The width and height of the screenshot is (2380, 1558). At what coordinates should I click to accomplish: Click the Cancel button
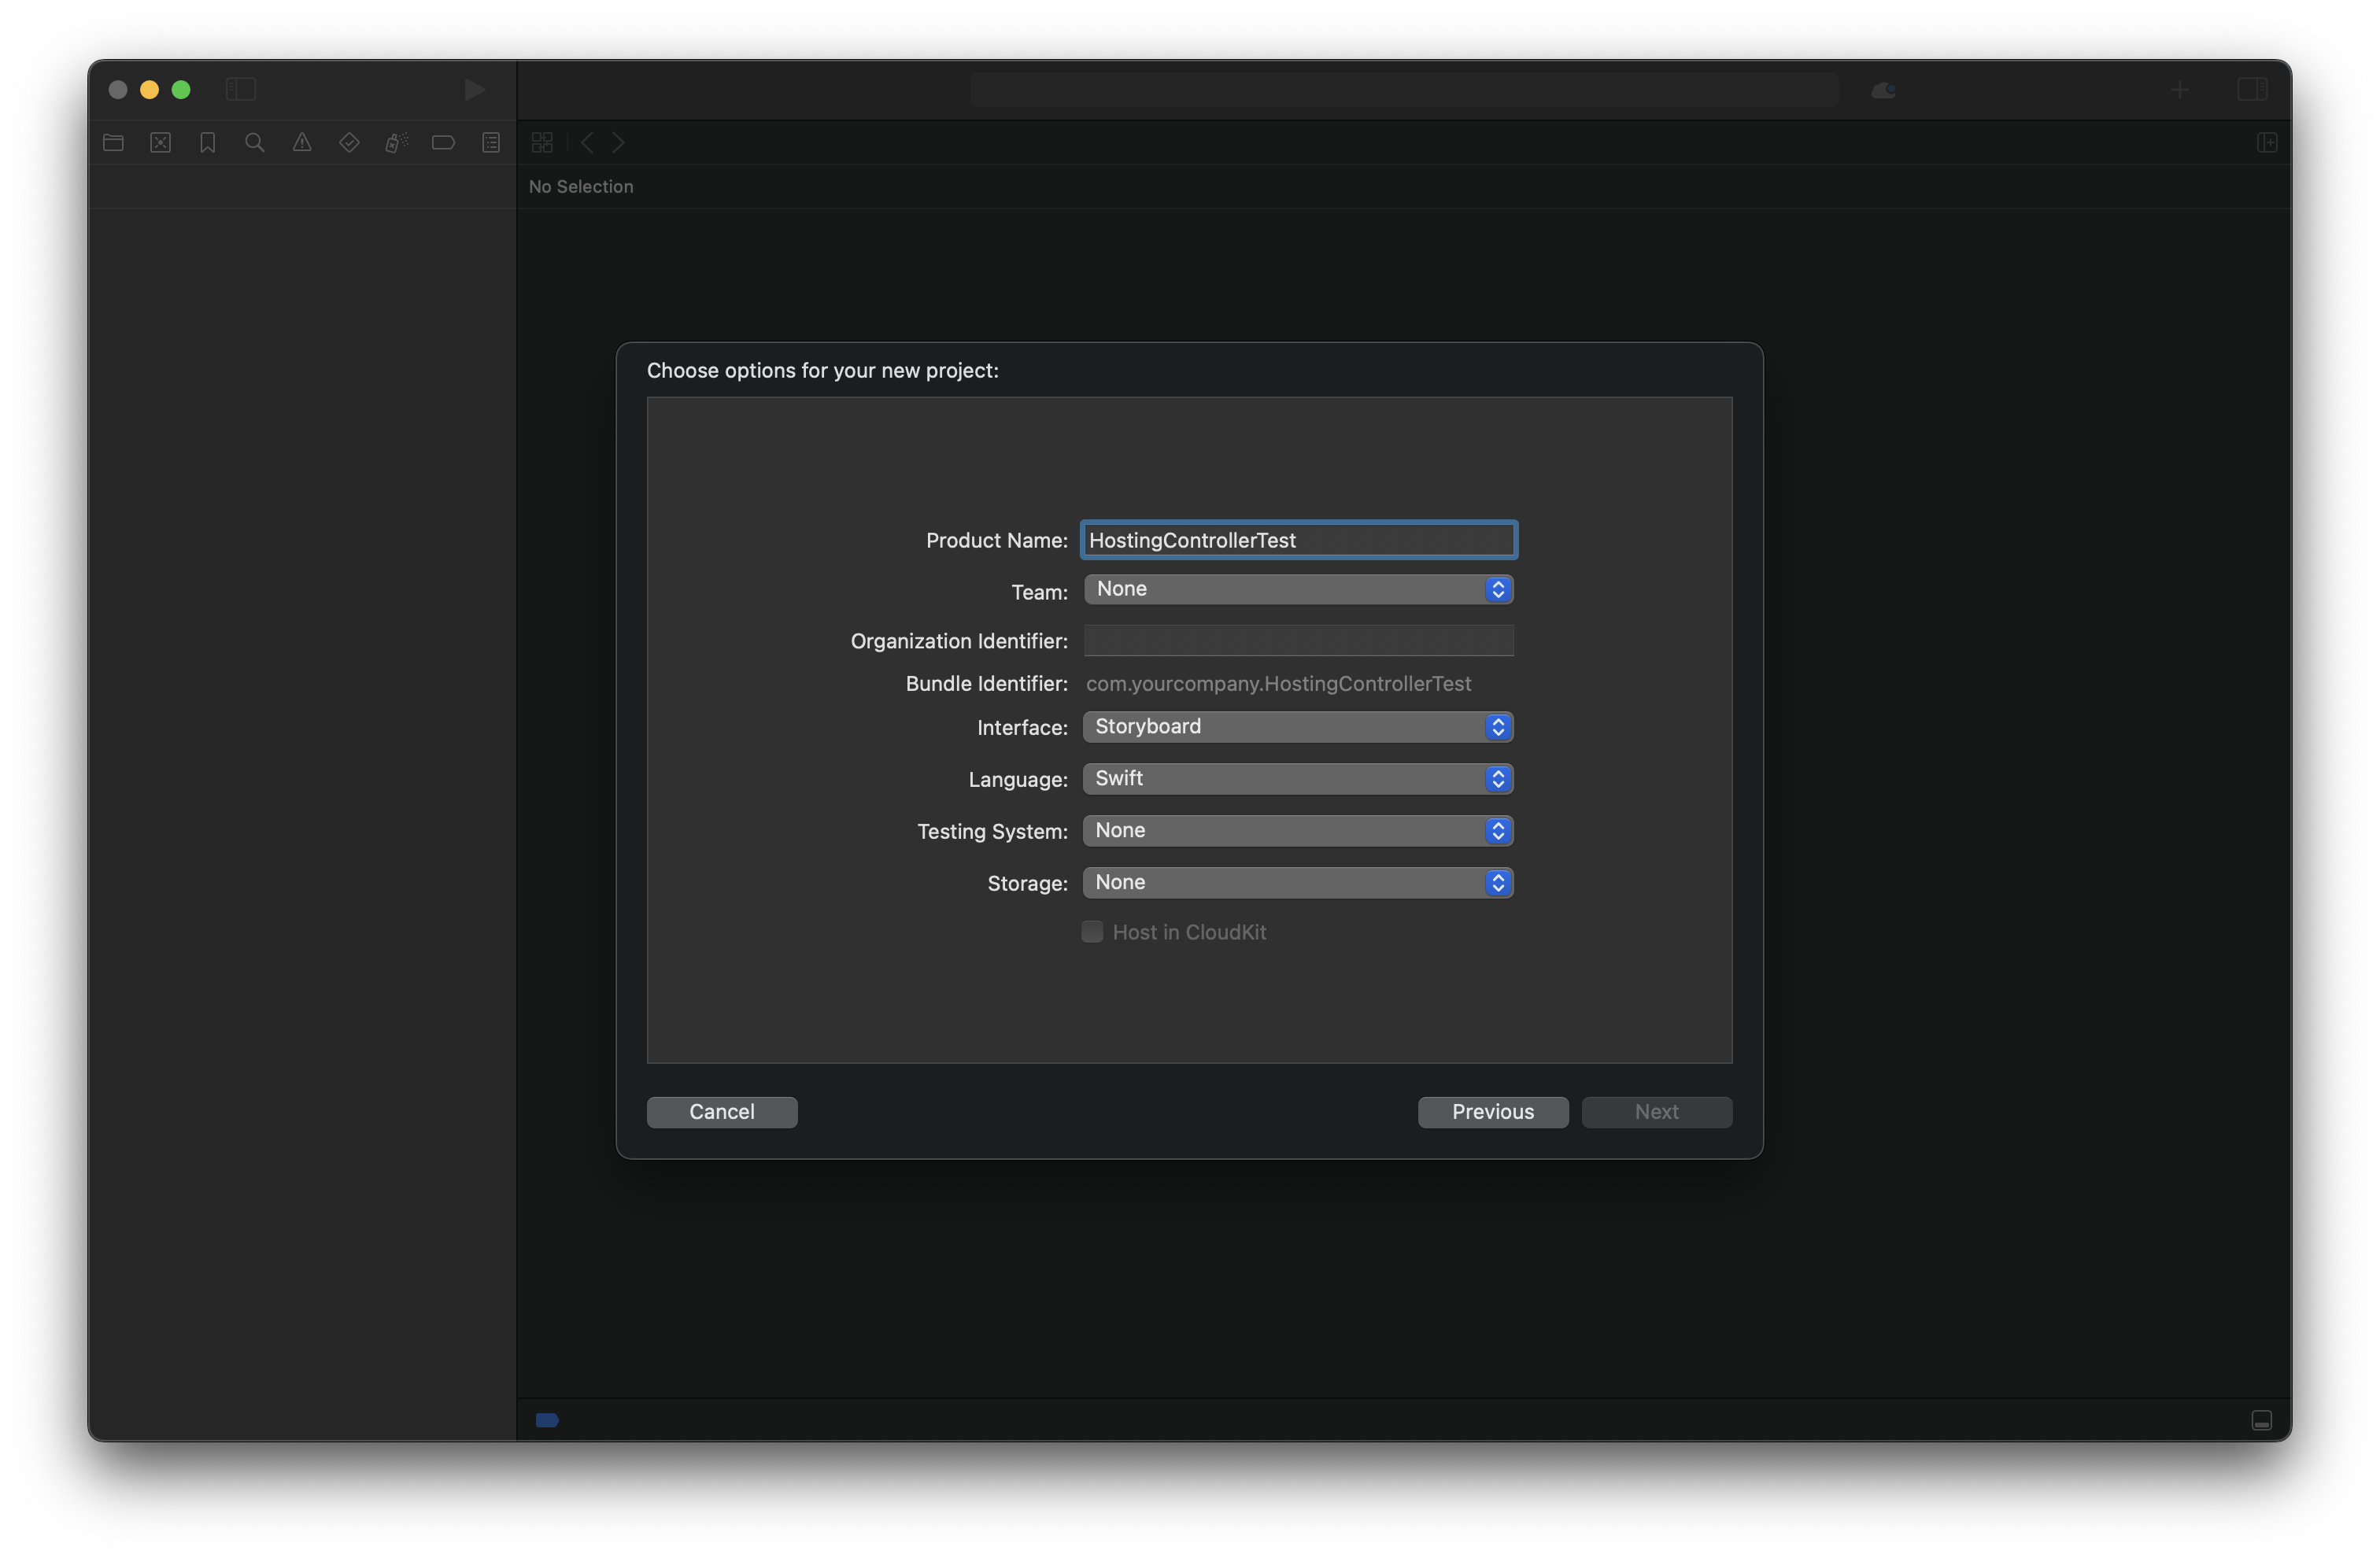point(721,1112)
